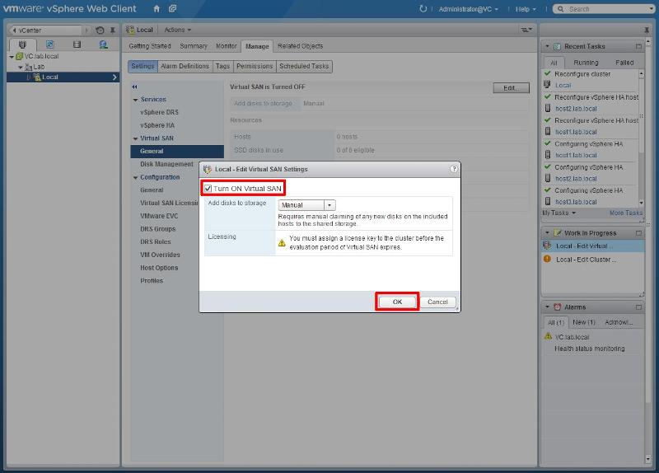Open Host Options configuration
Image resolution: width=659 pixels, height=473 pixels.
[159, 268]
